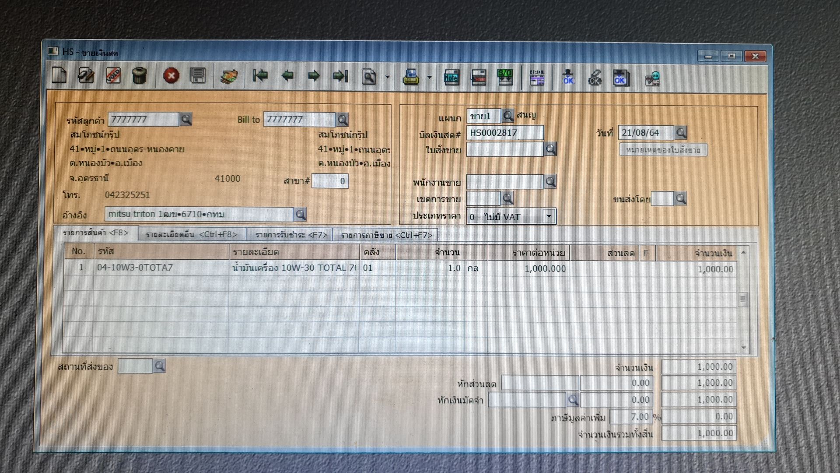Switch to รายการภาษีขาย <Ctrl+F7> tab

(x=386, y=235)
